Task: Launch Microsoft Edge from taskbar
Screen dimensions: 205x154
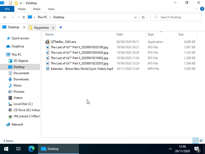Action: click(x=31, y=149)
